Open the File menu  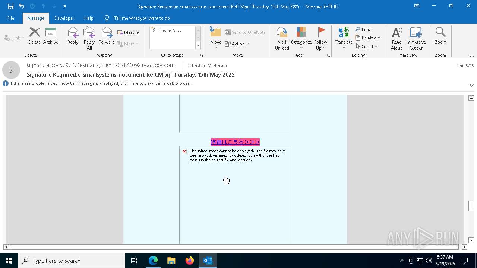coord(11,18)
